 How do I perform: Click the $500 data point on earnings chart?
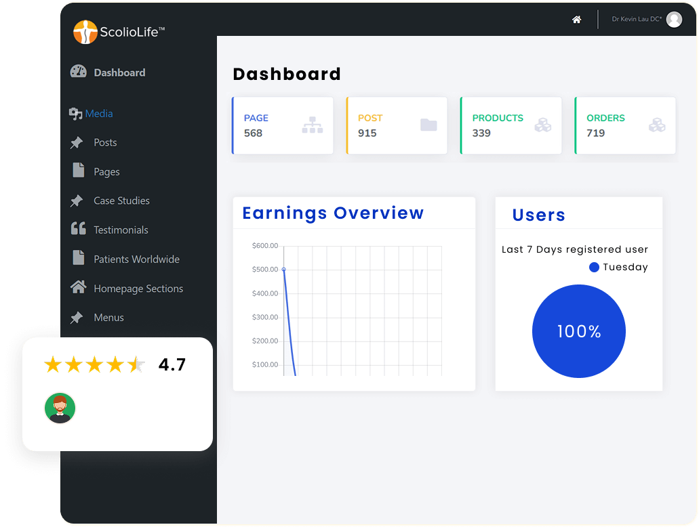283,270
